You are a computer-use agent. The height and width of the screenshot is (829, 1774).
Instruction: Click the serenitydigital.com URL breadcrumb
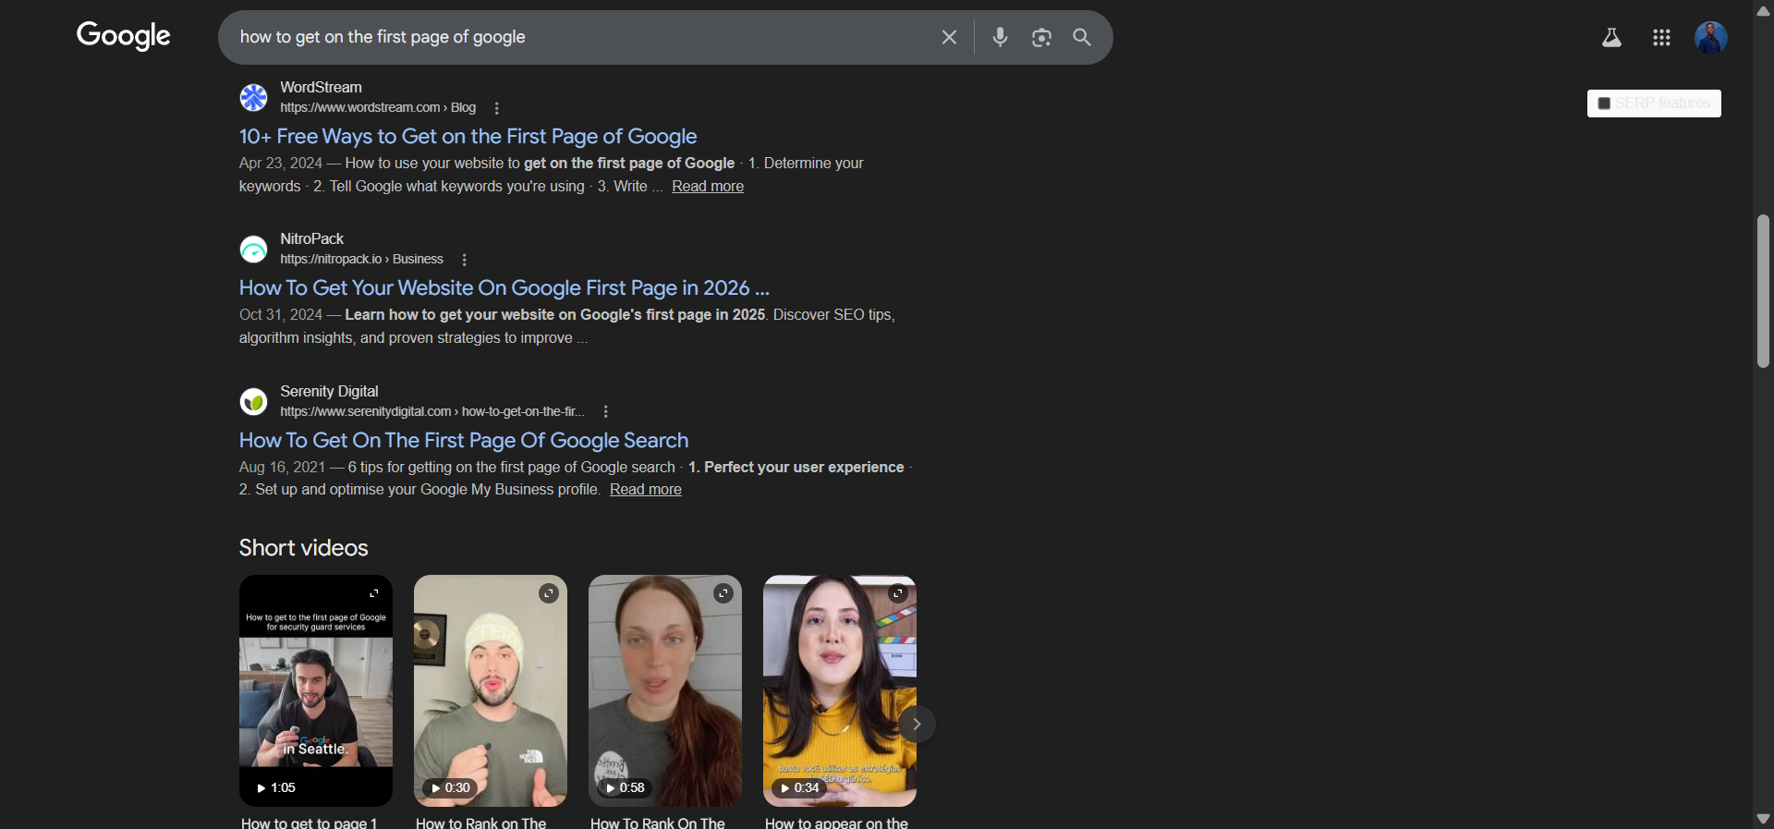click(432, 411)
